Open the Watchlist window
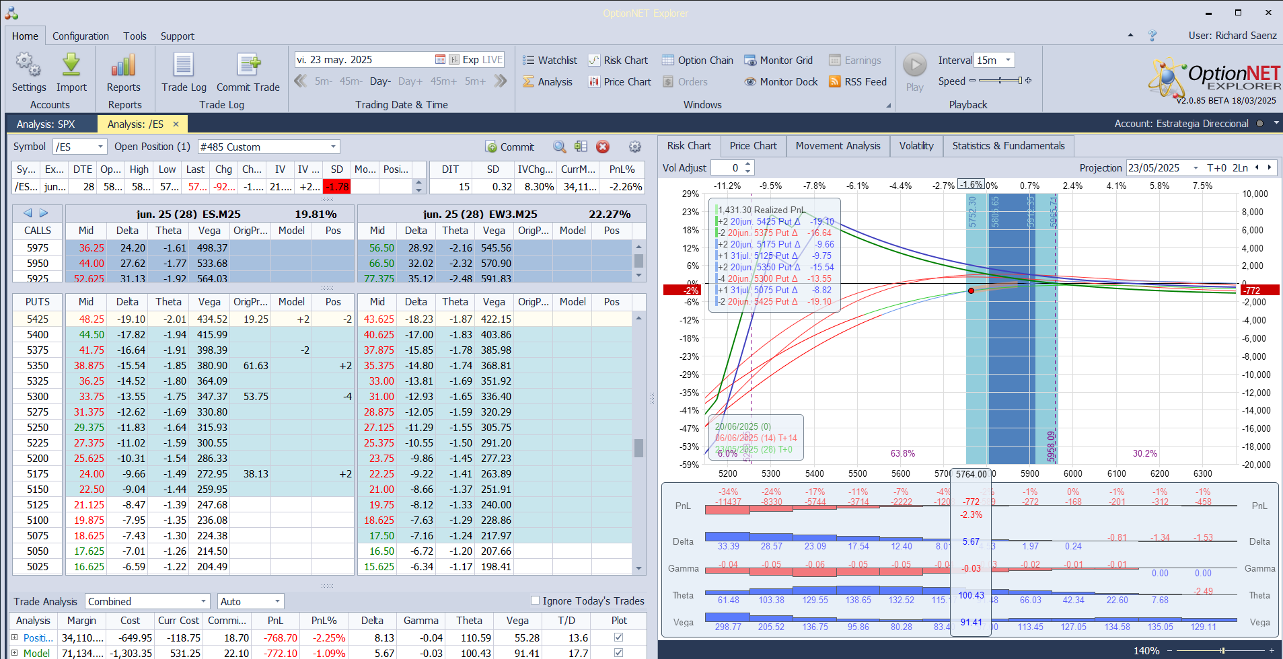The image size is (1283, 659). (550, 61)
